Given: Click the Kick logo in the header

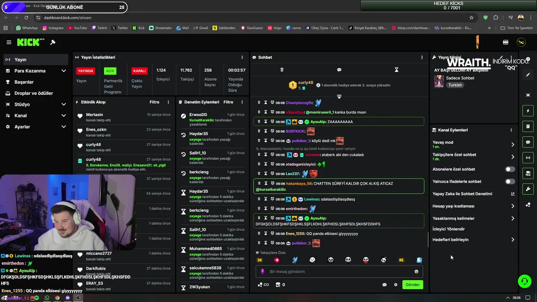Looking at the screenshot, I should (30, 42).
